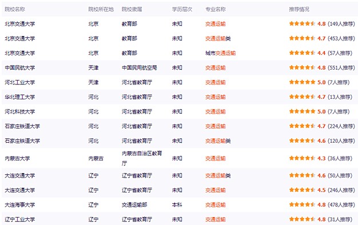The height and width of the screenshot is (225, 358).
Task: Click the stars beside the 4.8 (551人推荐) rating
Action: 302,67
